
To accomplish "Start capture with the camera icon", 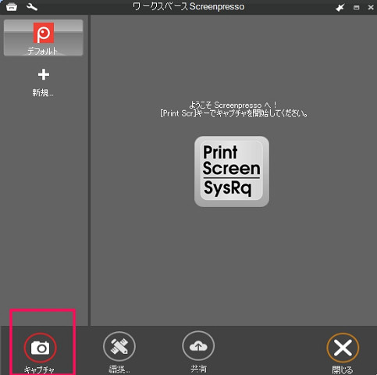I will click(40, 348).
